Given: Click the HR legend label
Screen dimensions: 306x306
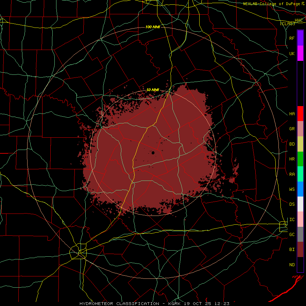Looking at the screenshot, I should pyautogui.click(x=292, y=159).
